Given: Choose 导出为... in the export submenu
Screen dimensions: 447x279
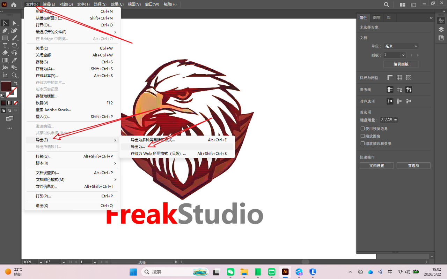Looking at the screenshot, I should tap(177, 147).
